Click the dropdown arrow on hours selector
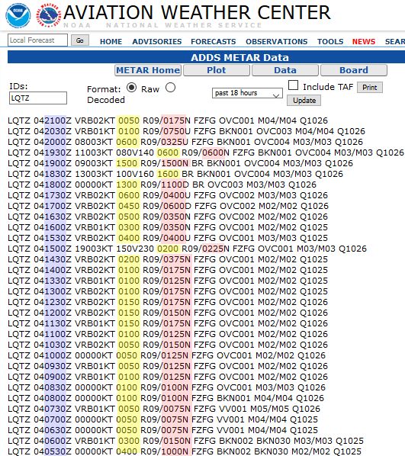 [276, 95]
